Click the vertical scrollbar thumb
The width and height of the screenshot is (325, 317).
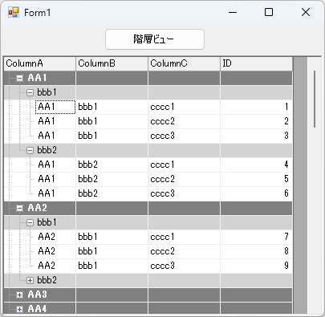pos(315,99)
